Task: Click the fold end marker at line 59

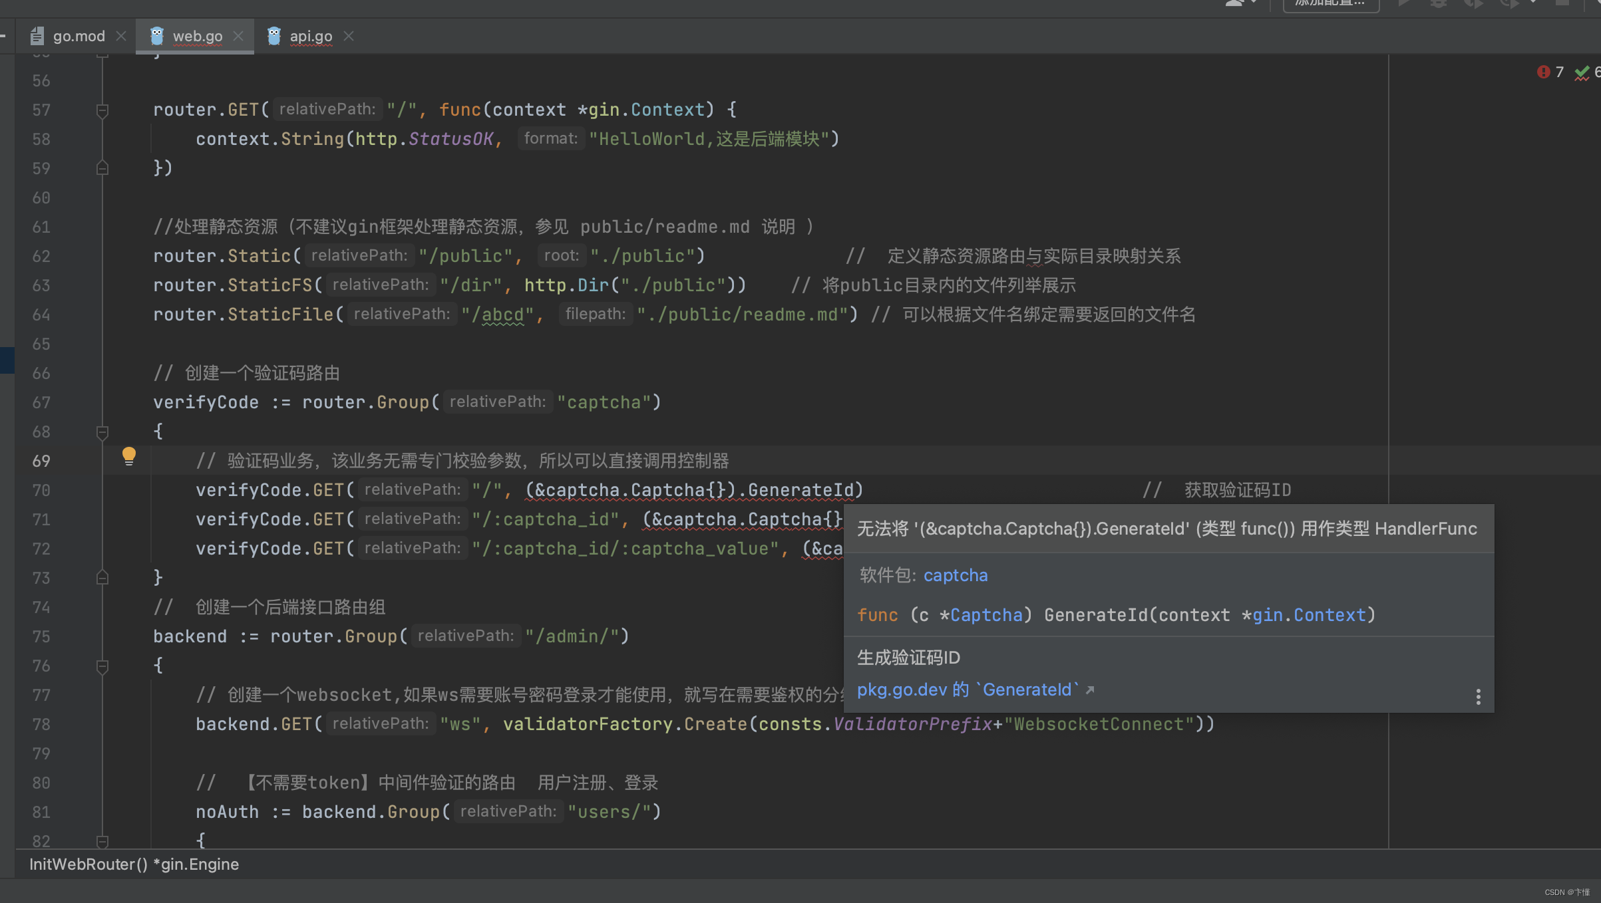Action: pyautogui.click(x=102, y=168)
